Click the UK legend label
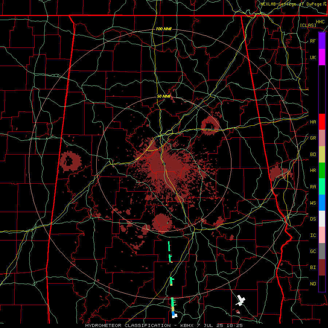Viewport: 328px width, 328px height. pos(313,57)
